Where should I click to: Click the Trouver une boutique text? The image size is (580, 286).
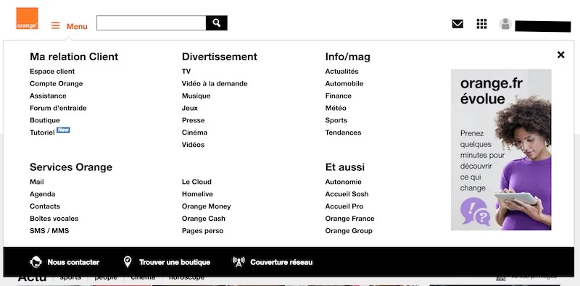(175, 262)
